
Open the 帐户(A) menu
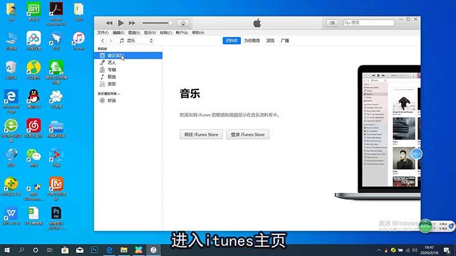(182, 33)
